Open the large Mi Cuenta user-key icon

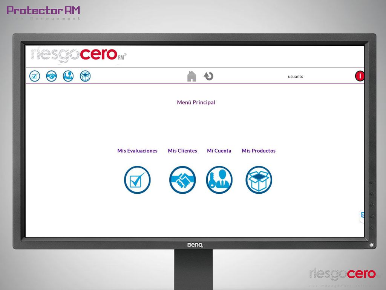(219, 180)
